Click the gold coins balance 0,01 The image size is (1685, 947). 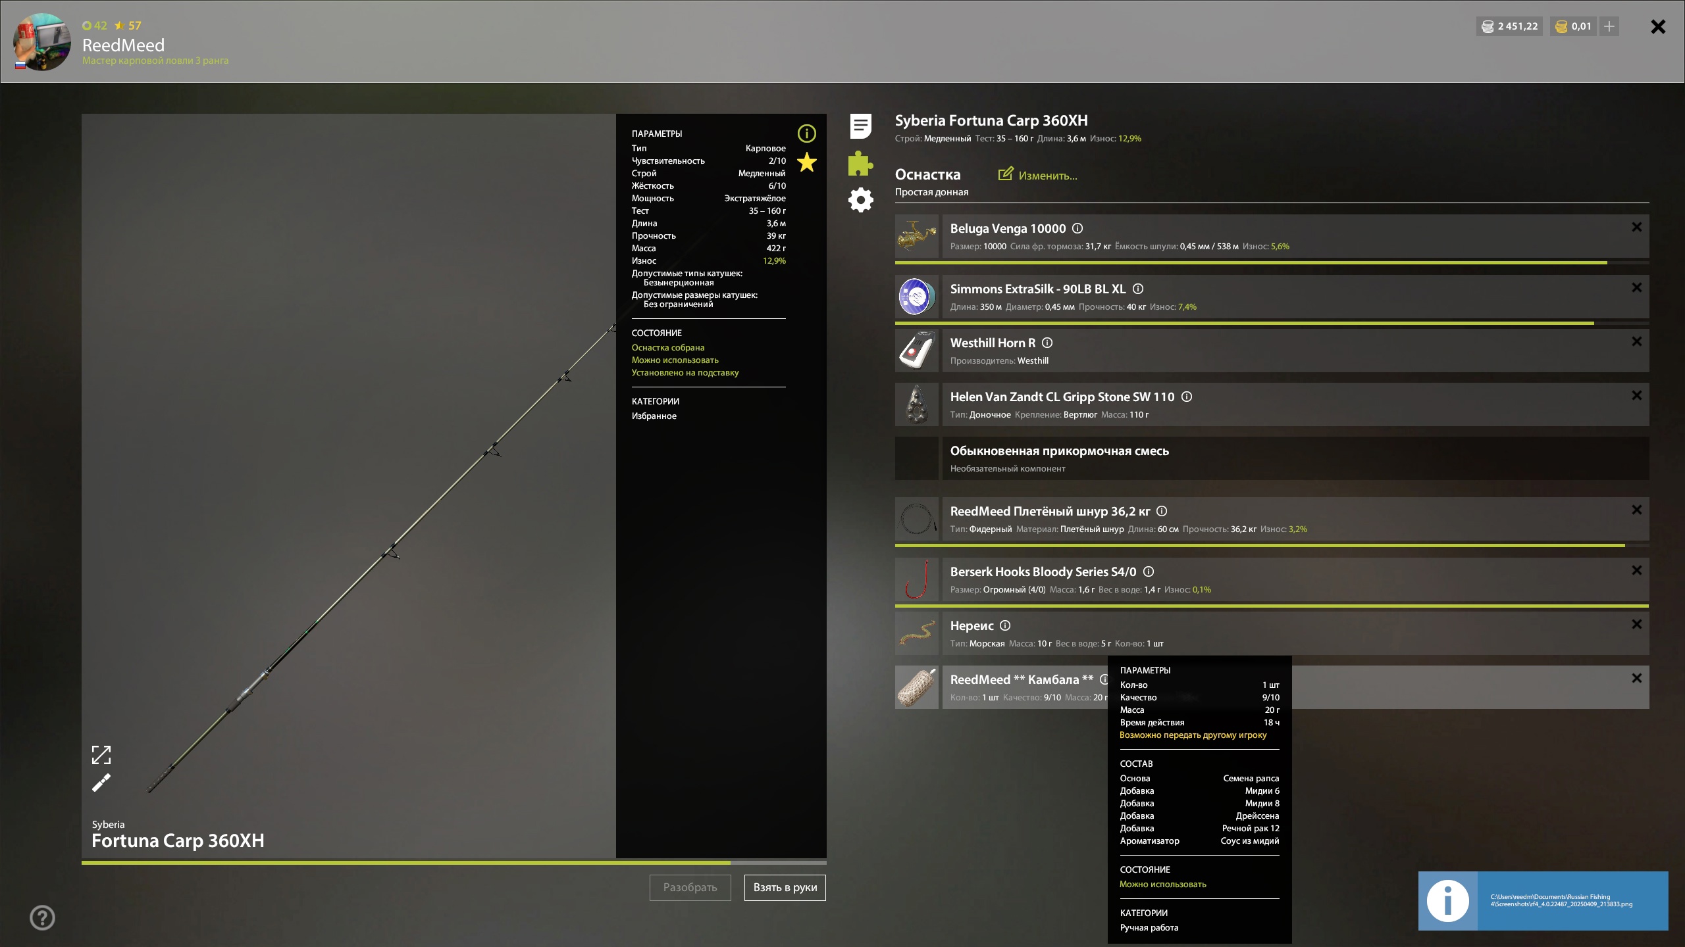point(1573,26)
